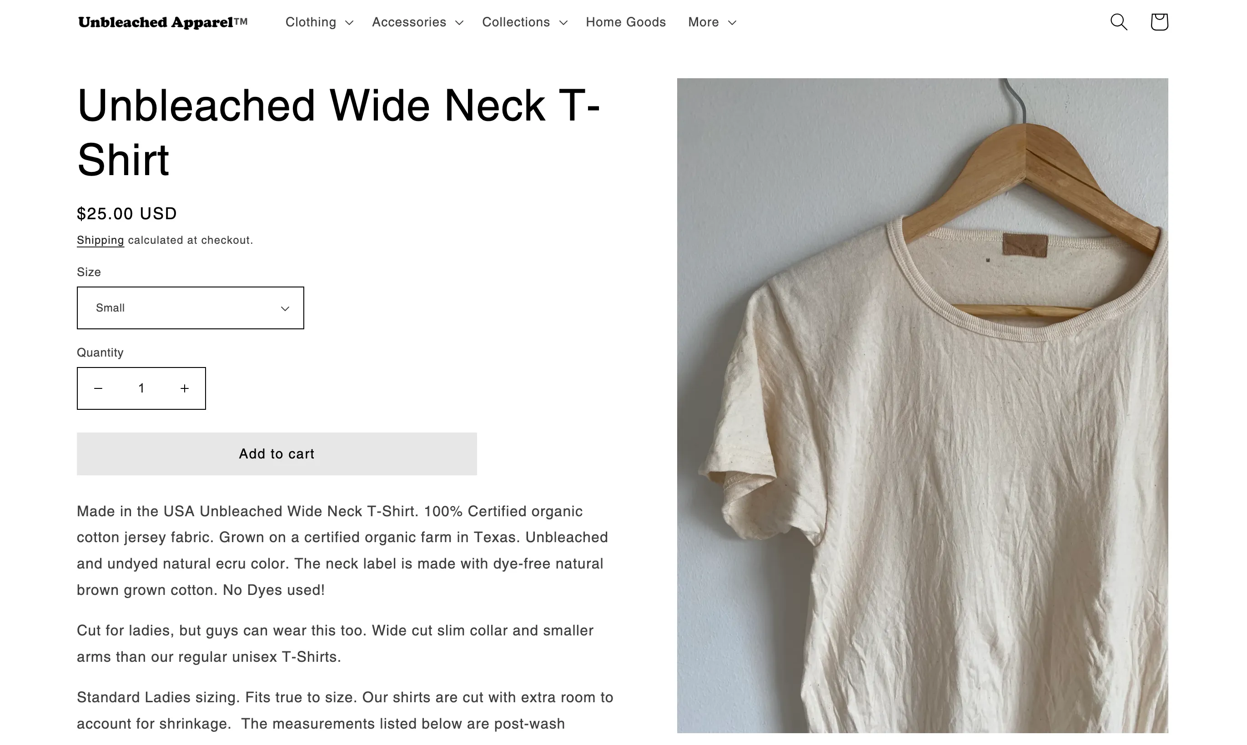1247x745 pixels.
Task: Open the More menu
Action: point(712,22)
